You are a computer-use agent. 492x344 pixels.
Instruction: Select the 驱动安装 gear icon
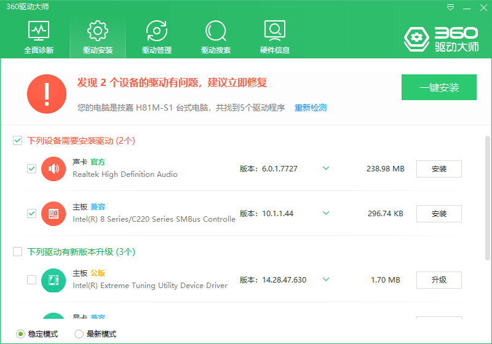98,30
